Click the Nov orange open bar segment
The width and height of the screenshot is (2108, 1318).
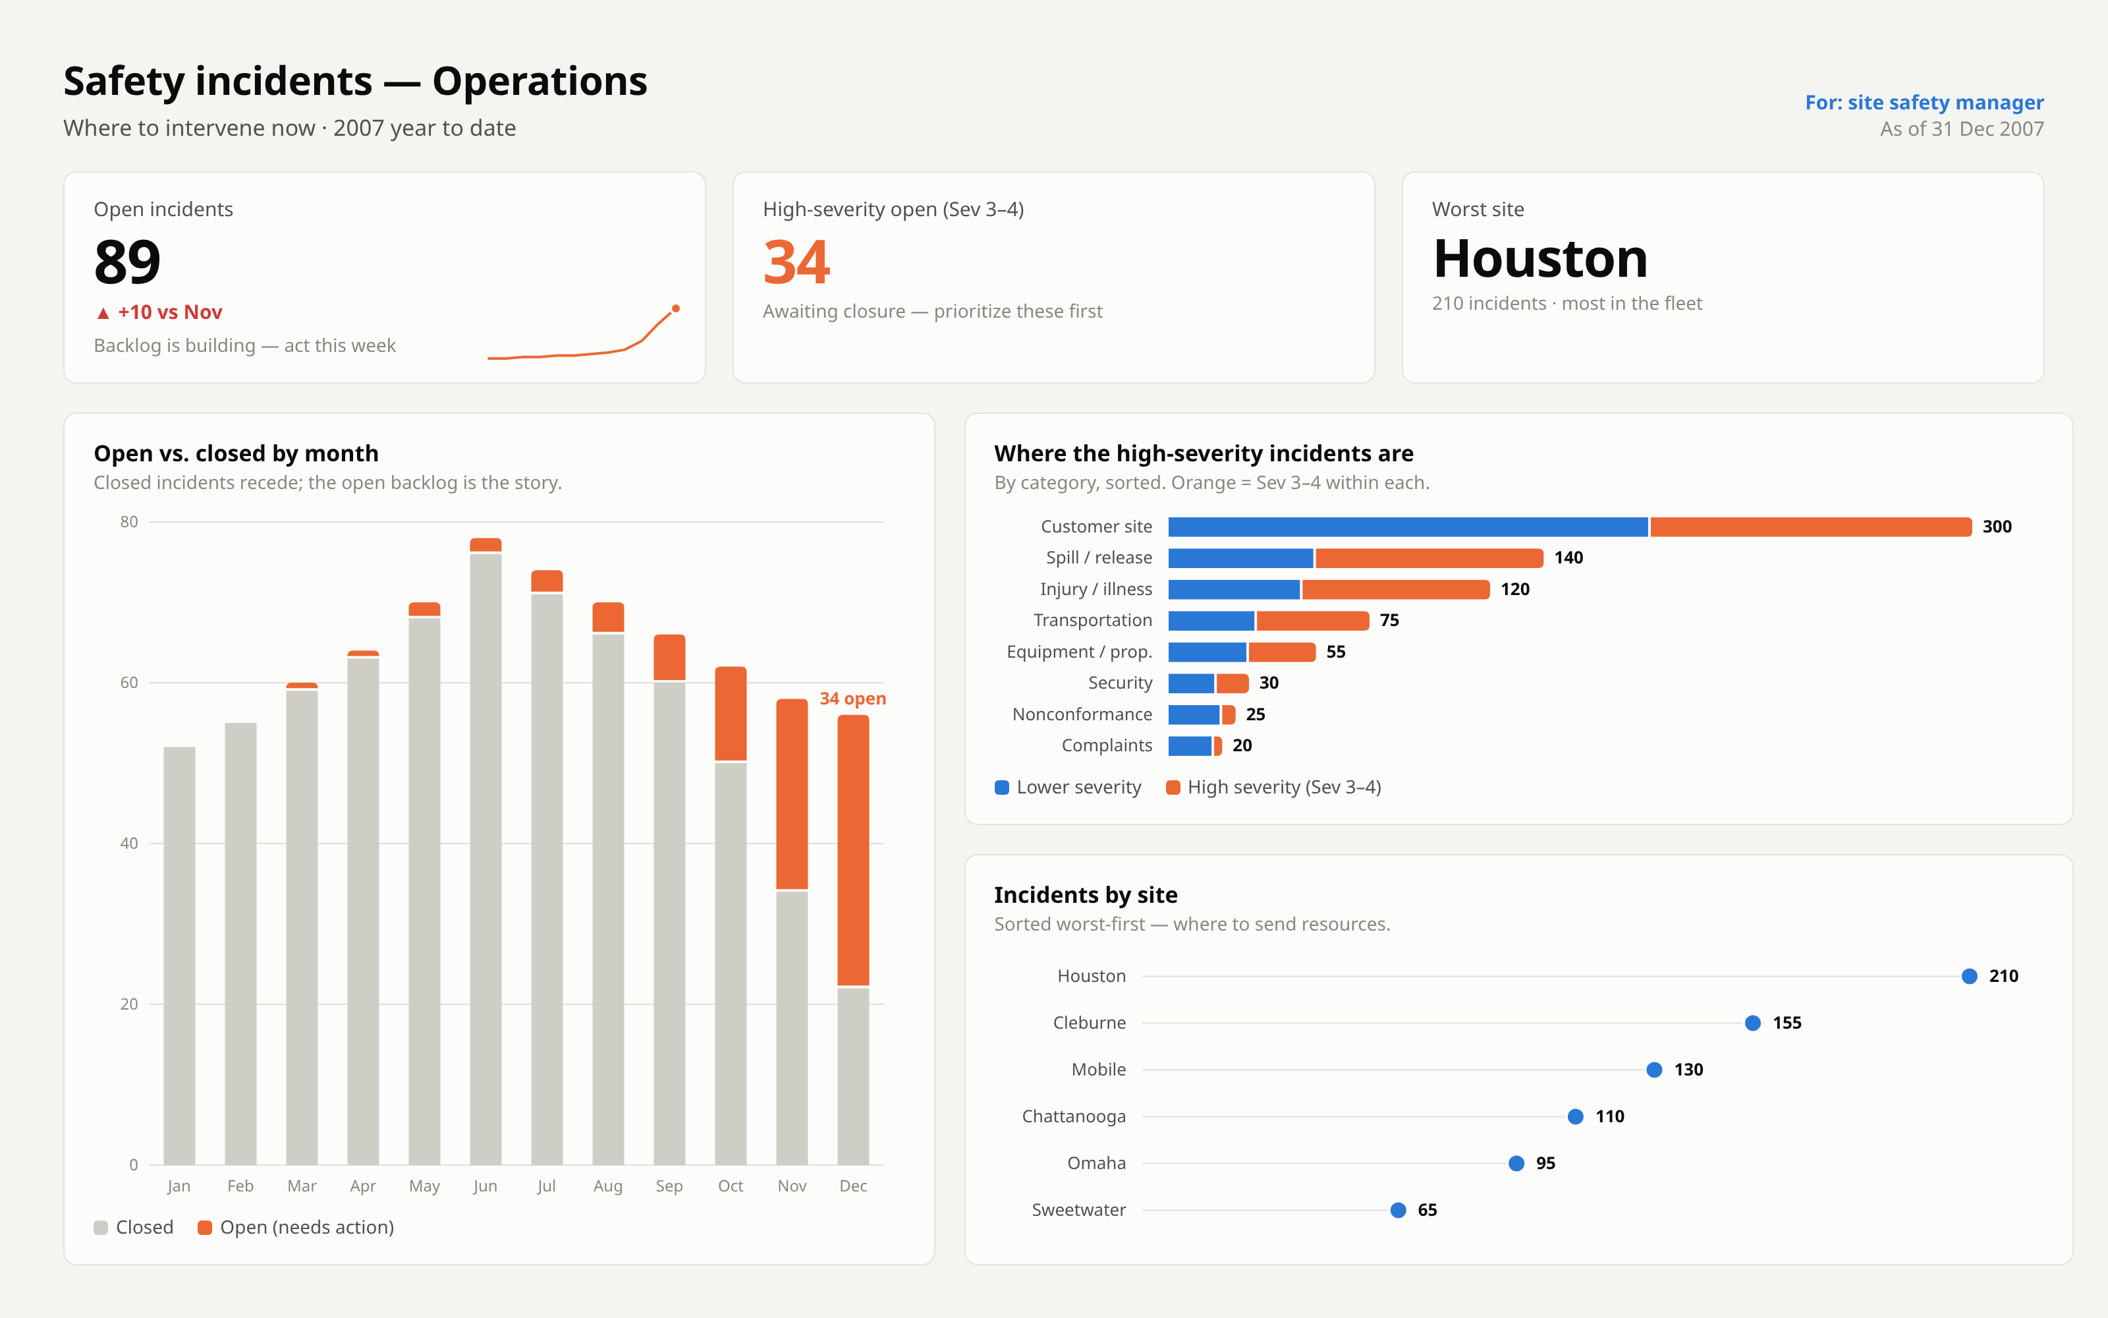coord(792,794)
